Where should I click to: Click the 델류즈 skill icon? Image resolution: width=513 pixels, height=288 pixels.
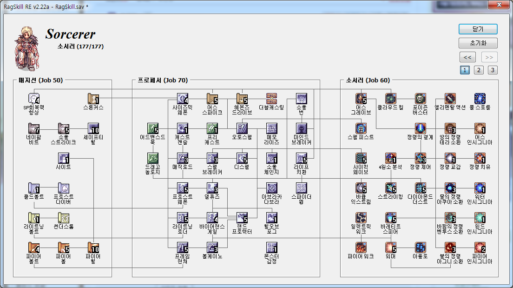click(x=212, y=188)
